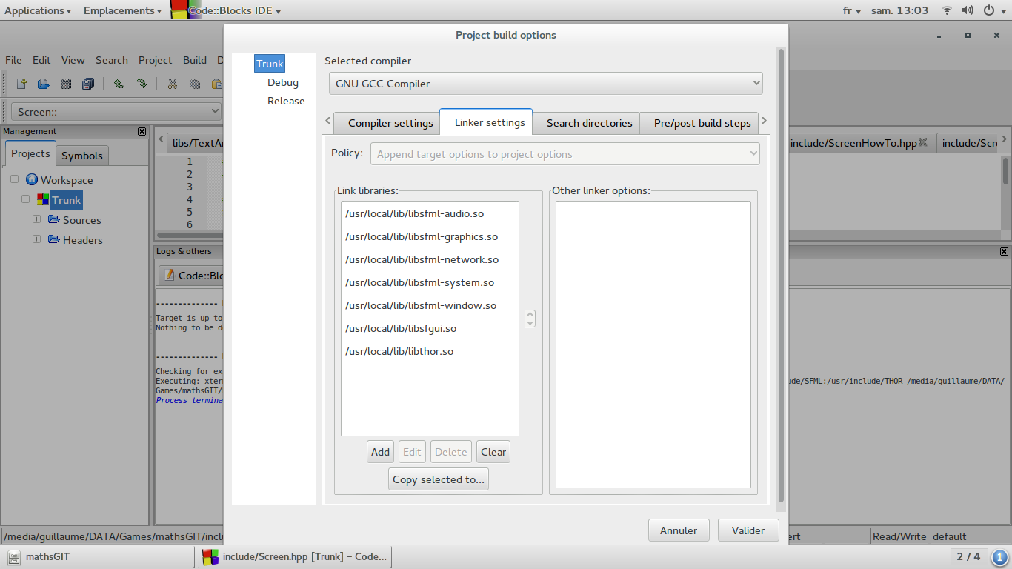Click the Save all files toolbar icon
The height and width of the screenshot is (569, 1012).
click(88, 84)
